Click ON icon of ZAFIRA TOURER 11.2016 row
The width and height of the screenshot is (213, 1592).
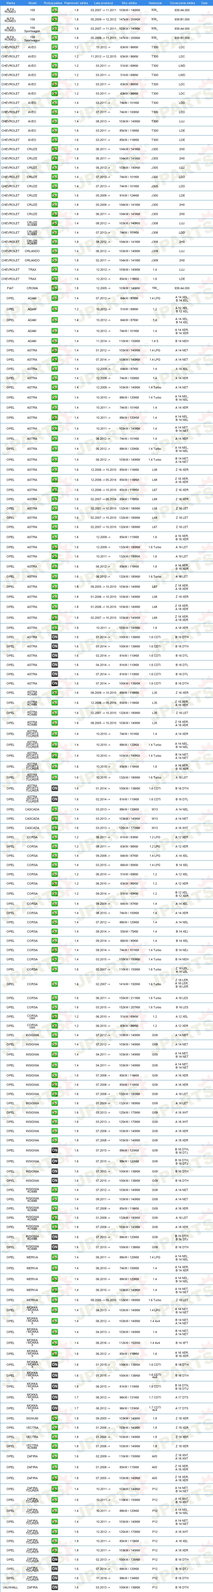[54, 1578]
